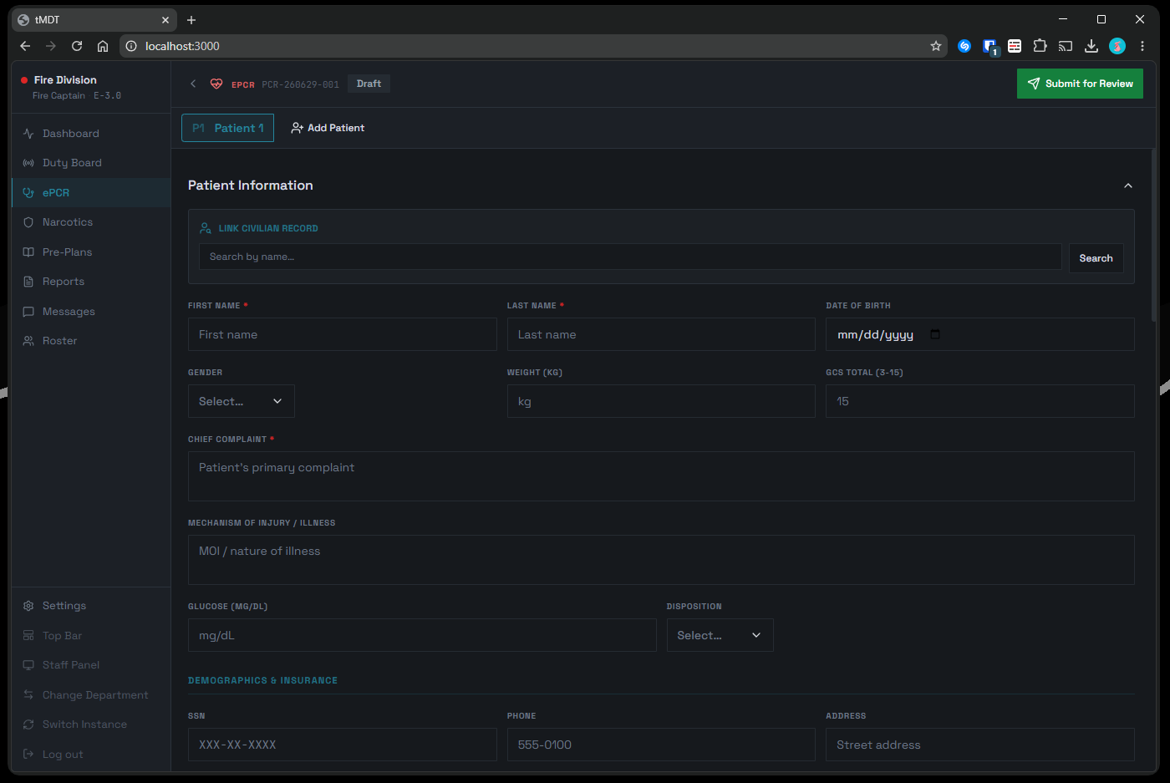This screenshot has width=1170, height=783.
Task: Click the Top Bar layout icon
Action: [28, 636]
